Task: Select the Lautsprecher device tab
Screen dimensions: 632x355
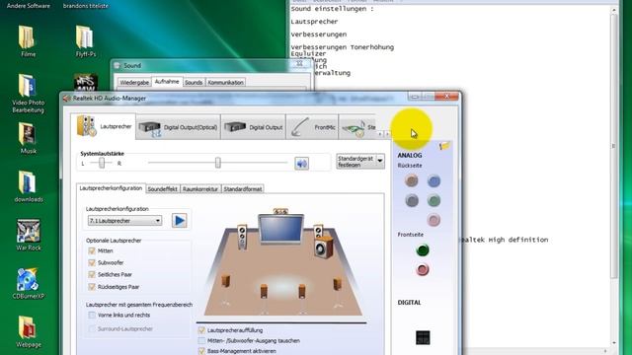Action: pos(104,126)
